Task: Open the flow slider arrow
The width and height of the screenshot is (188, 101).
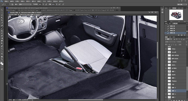Action: click(x=56, y=4)
